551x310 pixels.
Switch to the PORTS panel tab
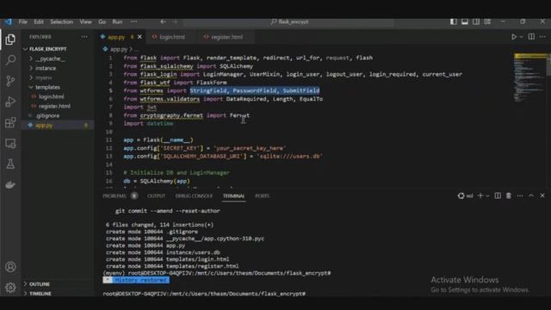point(262,195)
